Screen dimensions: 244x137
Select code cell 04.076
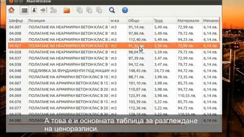click(x=15, y=102)
